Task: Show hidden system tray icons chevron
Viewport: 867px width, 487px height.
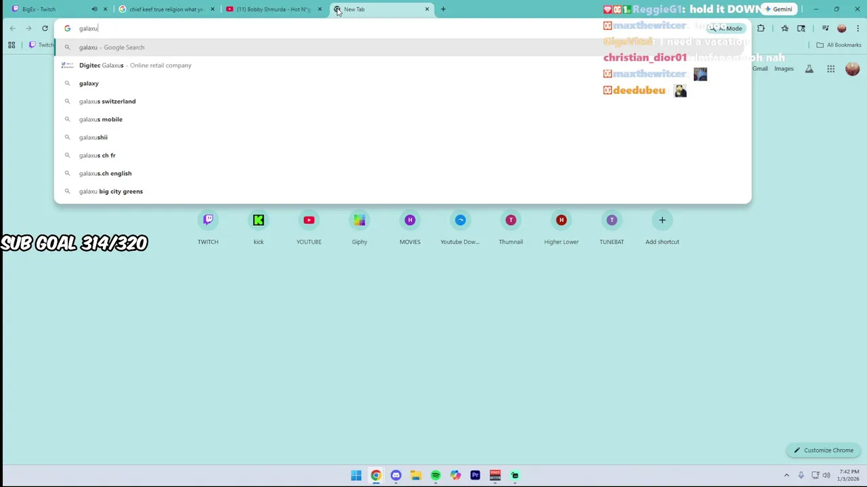Action: click(786, 476)
